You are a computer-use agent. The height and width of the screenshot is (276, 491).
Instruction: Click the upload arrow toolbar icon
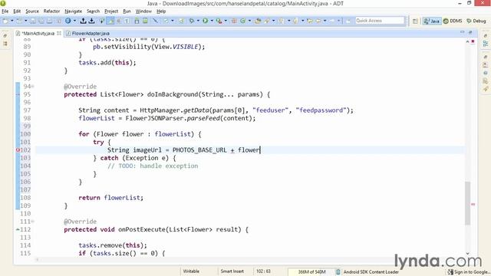pos(83,21)
